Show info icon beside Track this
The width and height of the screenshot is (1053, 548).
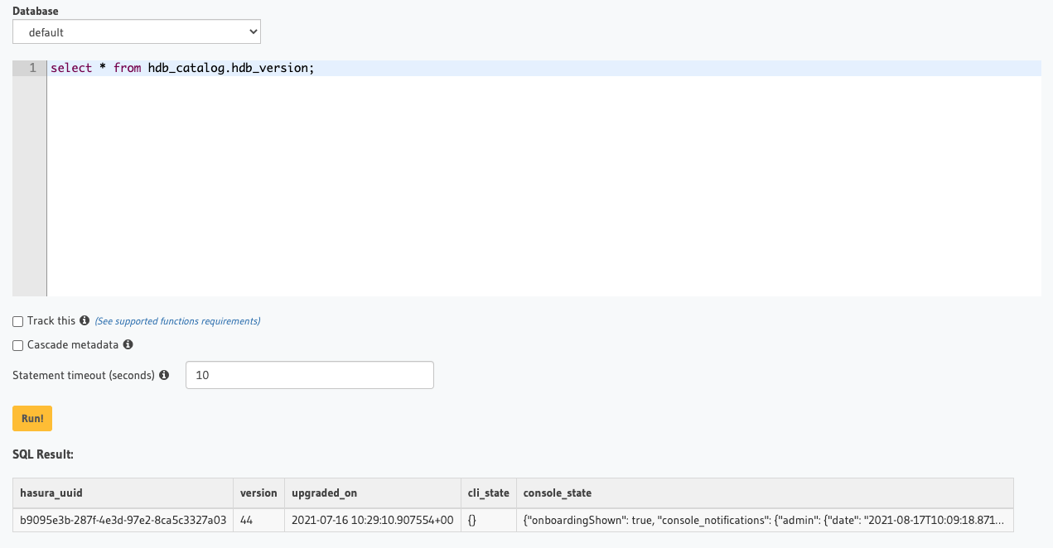[84, 320]
